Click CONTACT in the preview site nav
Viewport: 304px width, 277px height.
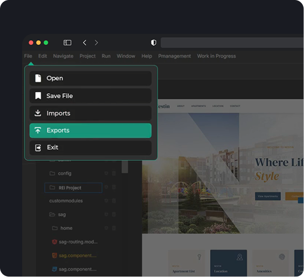tap(235, 106)
